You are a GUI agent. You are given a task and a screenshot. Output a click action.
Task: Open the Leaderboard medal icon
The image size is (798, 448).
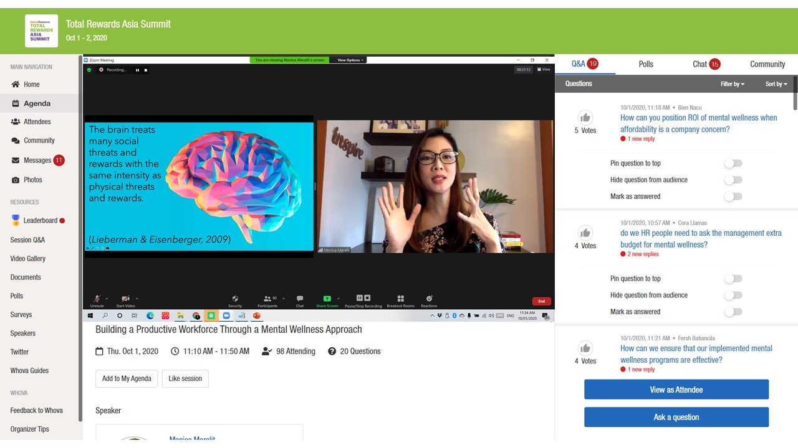[16, 220]
